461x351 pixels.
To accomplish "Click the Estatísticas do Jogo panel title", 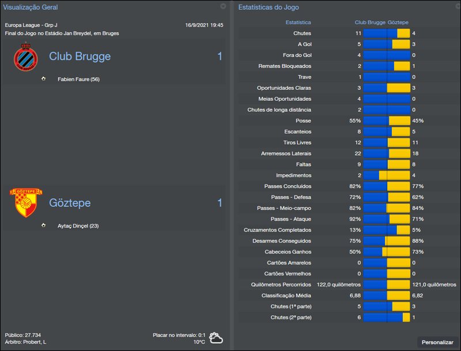I will [x=267, y=7].
